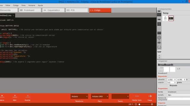Select the chip-shaped bin icon near the top
190x106 pixels.
159,15
